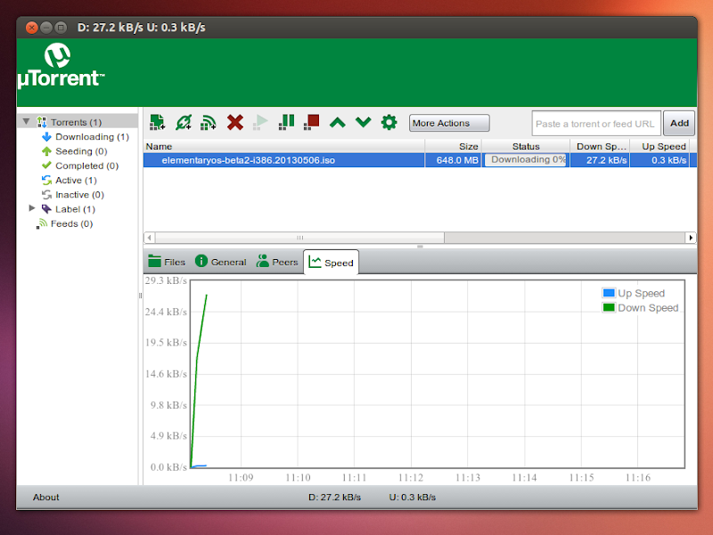Move torrent up the queue
713x535 pixels.
coord(338,122)
